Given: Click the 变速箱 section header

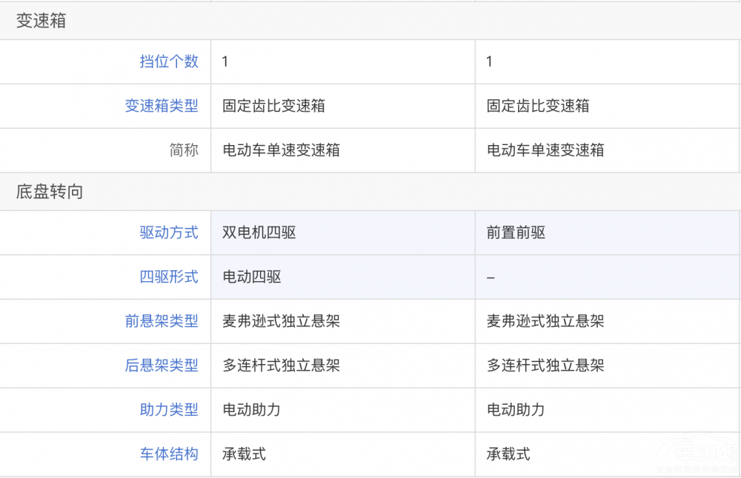Looking at the screenshot, I should tap(41, 21).
